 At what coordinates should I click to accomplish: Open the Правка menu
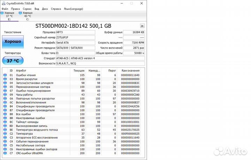[x=15, y=9]
